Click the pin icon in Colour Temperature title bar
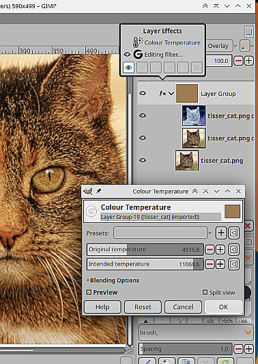The image size is (258, 364). point(99,192)
